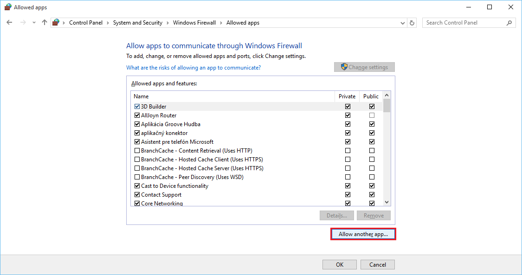Screen dimensions: 522x275
Task: Go to System and Security breadcrumb
Action: [137, 23]
